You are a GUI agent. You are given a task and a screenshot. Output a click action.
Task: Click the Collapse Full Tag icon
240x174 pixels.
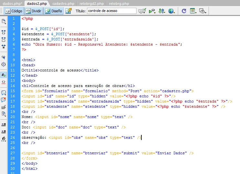pos(4,32)
